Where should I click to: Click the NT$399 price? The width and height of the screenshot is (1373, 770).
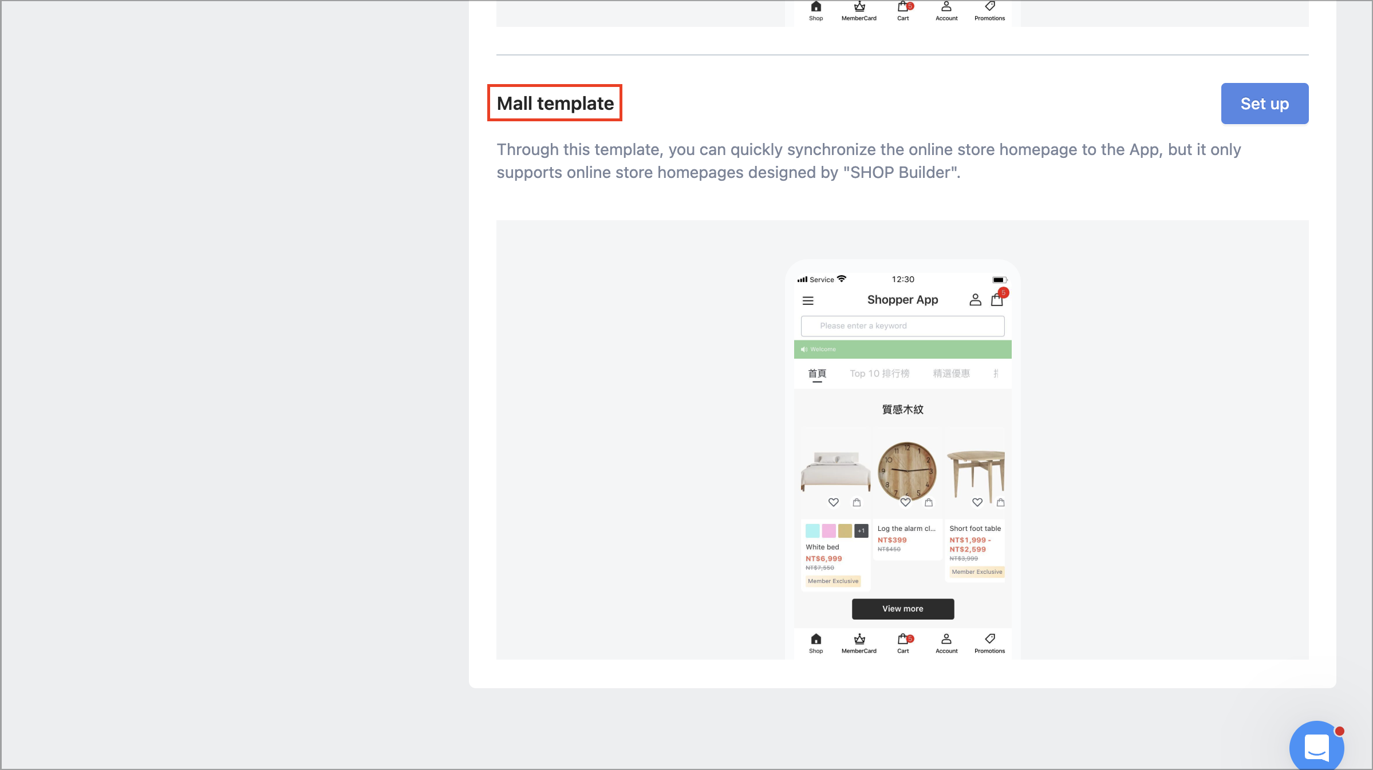(x=892, y=540)
